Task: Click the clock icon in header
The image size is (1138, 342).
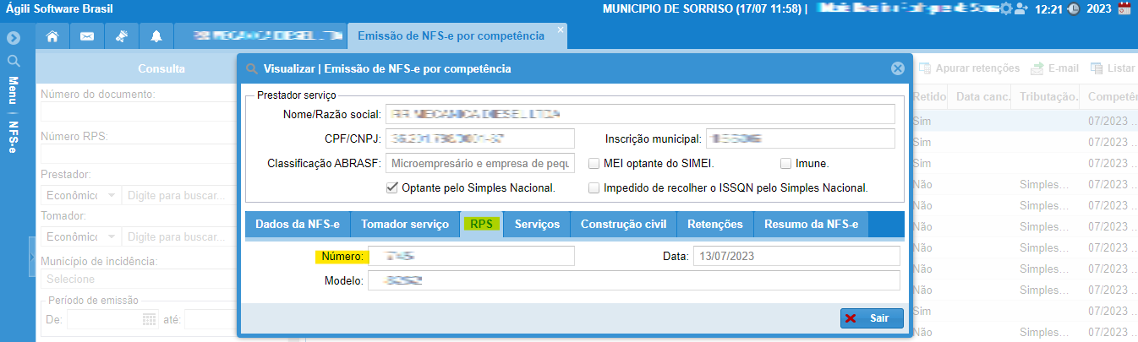Action: click(x=1073, y=9)
